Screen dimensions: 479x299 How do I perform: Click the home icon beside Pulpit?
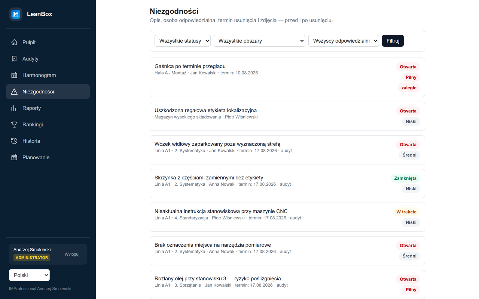[x=14, y=42]
